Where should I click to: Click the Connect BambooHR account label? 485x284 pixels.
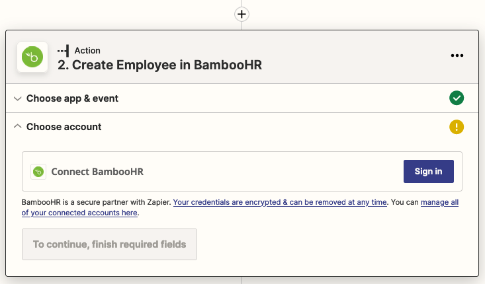click(97, 172)
